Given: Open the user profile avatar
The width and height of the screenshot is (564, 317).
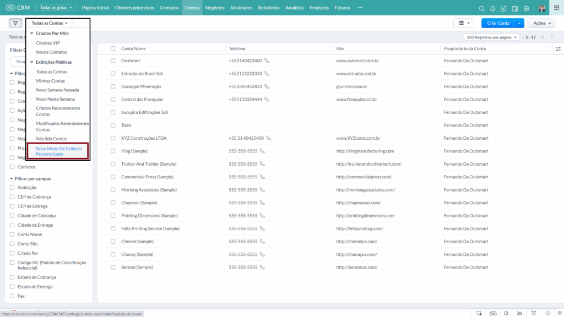Looking at the screenshot, I should click(x=542, y=8).
